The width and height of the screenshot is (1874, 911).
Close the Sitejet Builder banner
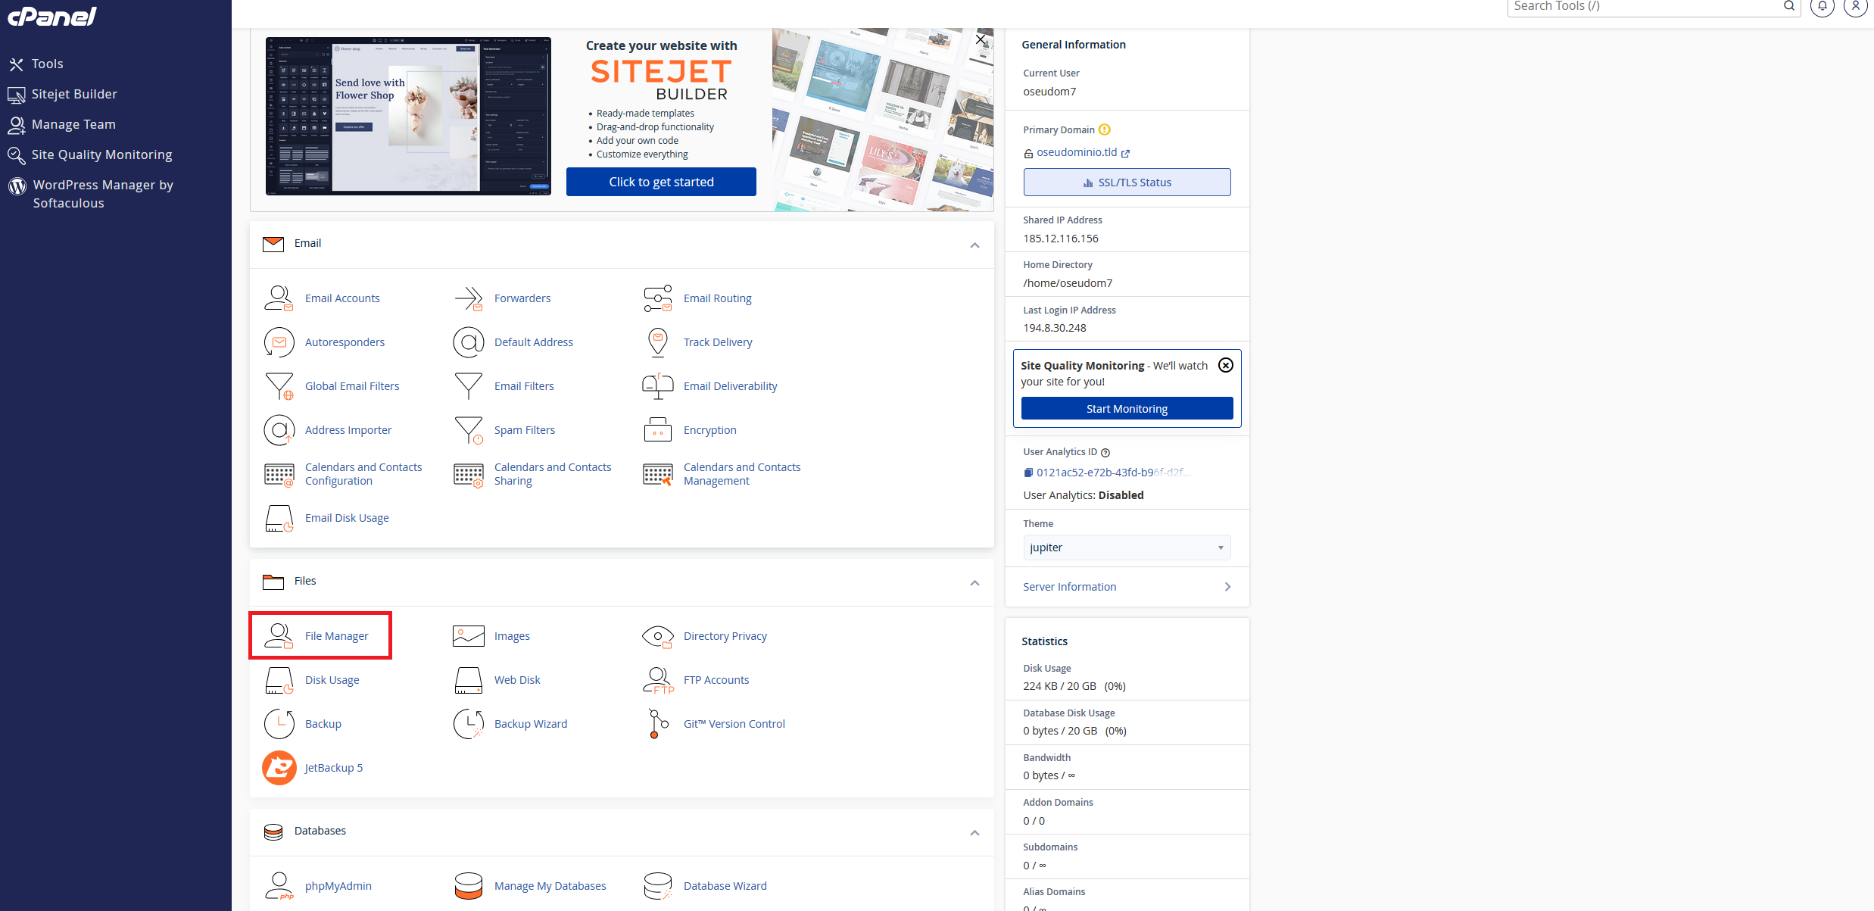point(981,39)
